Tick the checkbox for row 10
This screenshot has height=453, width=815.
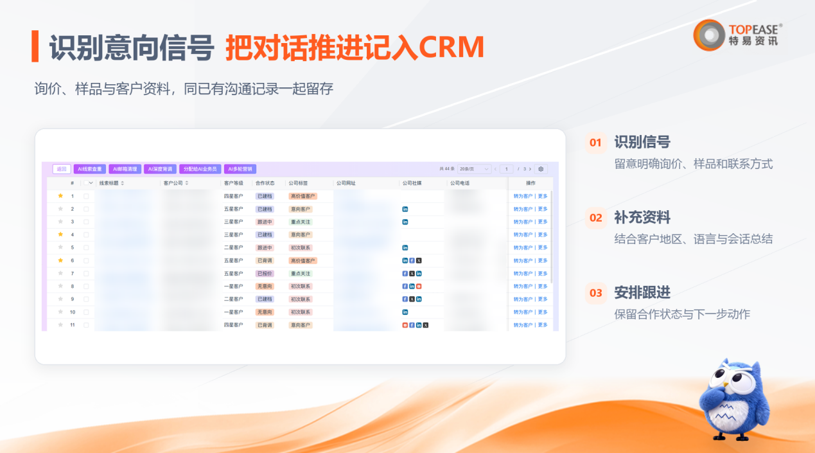click(x=86, y=312)
